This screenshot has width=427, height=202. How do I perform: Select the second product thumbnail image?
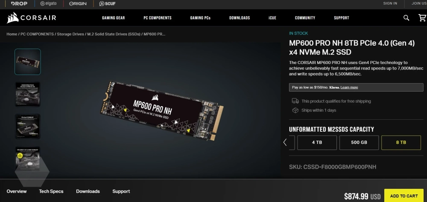coord(28,94)
